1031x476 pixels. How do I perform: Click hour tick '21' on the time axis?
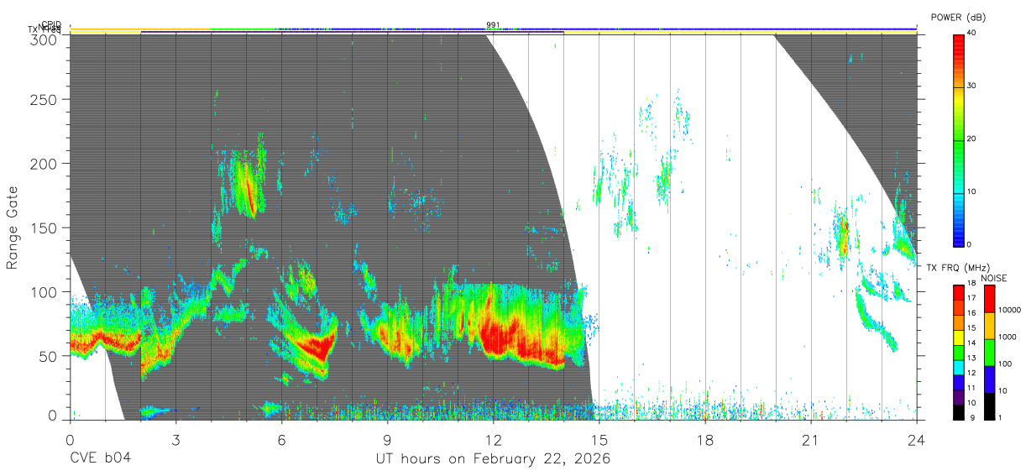click(x=811, y=439)
